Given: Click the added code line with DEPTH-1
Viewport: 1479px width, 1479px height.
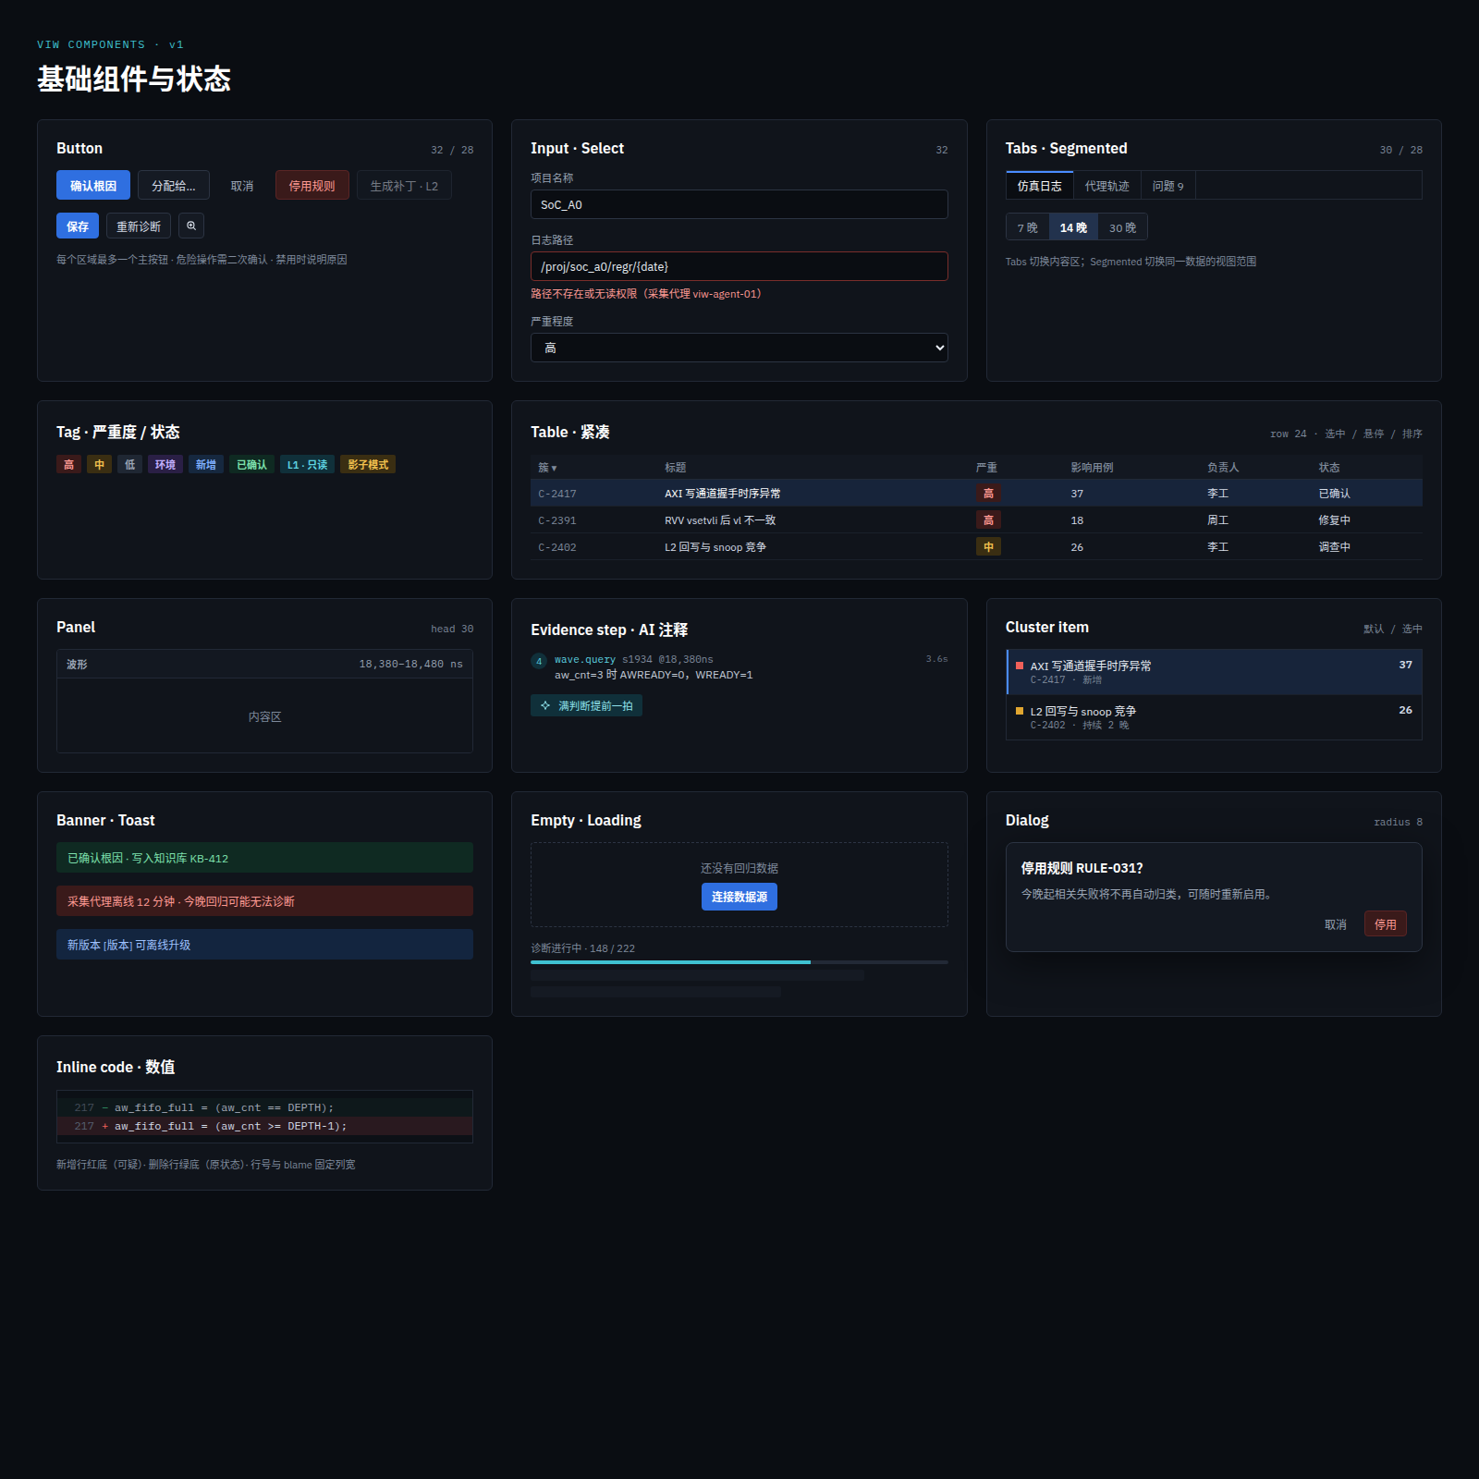Looking at the screenshot, I should pyautogui.click(x=264, y=1126).
